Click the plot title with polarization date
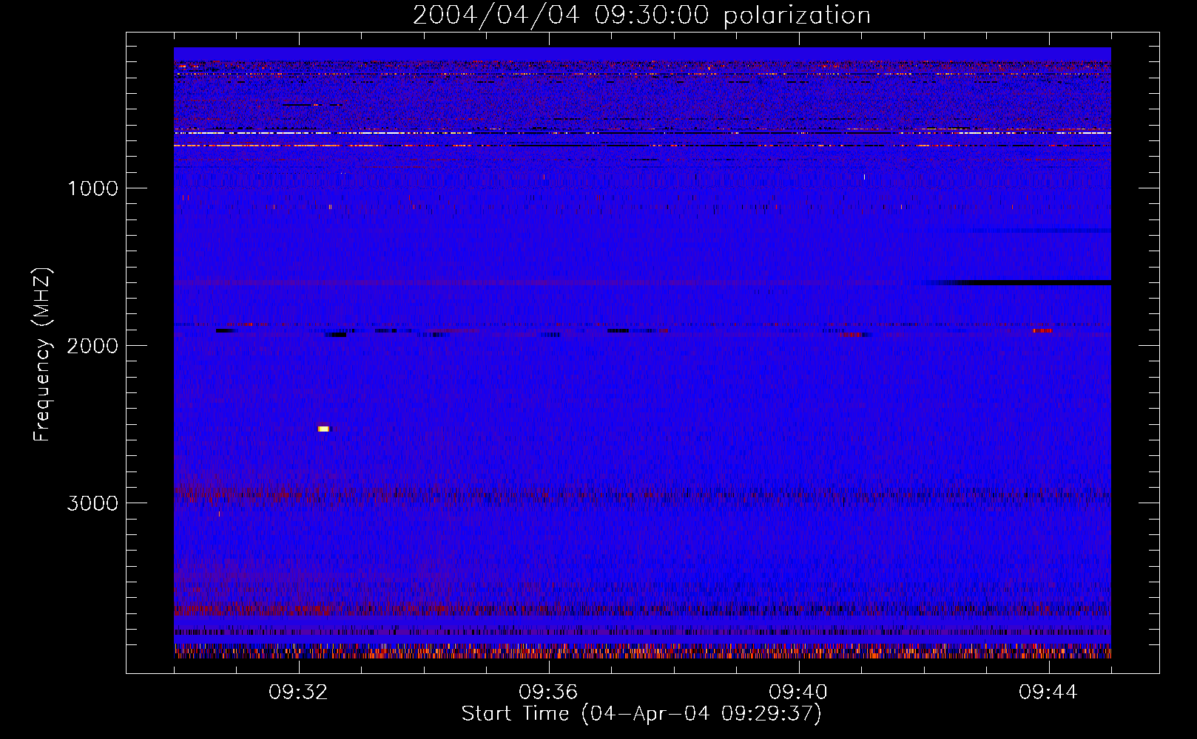 pyautogui.click(x=641, y=16)
